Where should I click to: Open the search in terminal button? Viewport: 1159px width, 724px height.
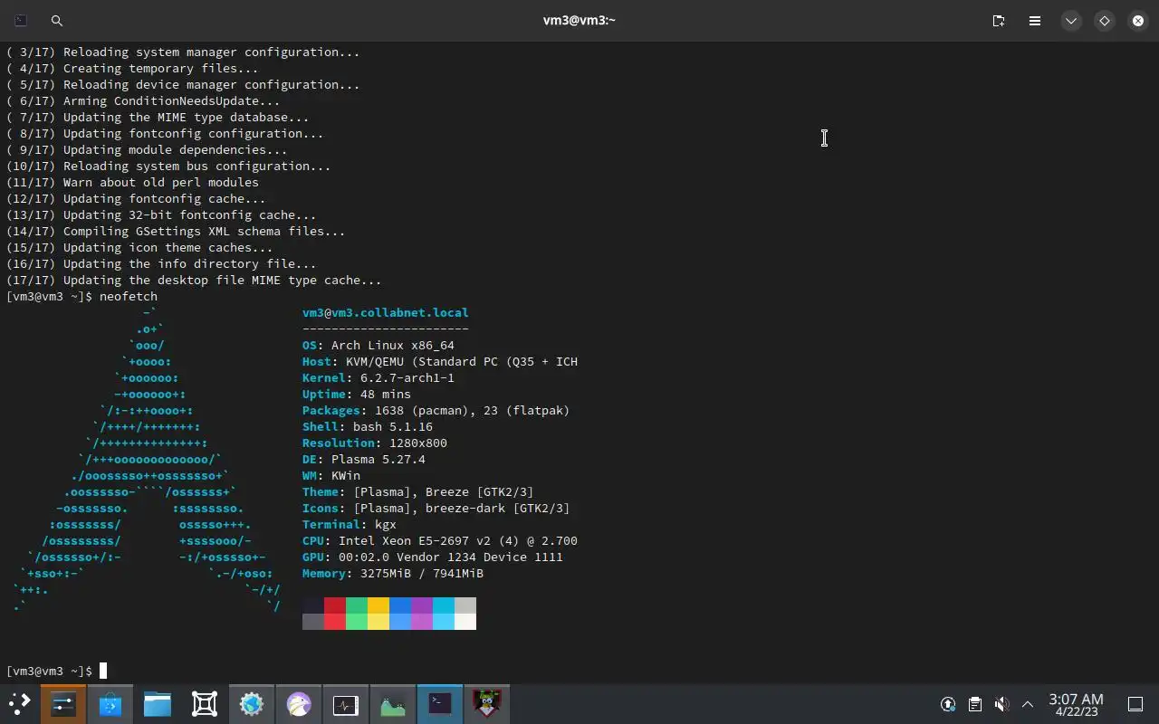tap(56, 21)
